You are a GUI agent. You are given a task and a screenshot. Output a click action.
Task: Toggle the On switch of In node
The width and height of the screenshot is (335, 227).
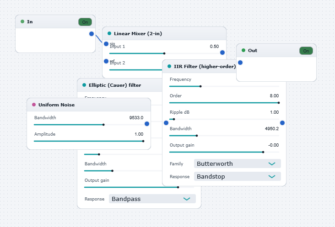pyautogui.click(x=85, y=22)
